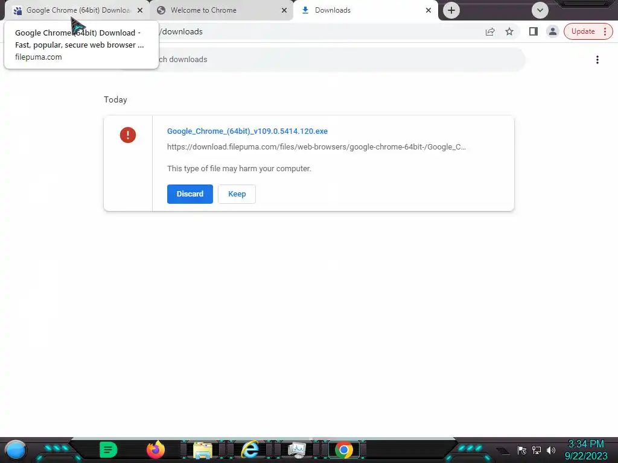Viewport: 618px width, 463px height.
Task: Open a new tab with the plus button
Action: click(x=451, y=10)
